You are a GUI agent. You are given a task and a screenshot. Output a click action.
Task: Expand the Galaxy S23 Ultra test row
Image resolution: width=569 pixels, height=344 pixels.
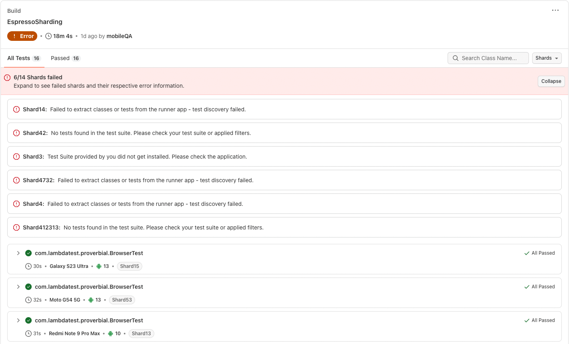tap(18, 253)
